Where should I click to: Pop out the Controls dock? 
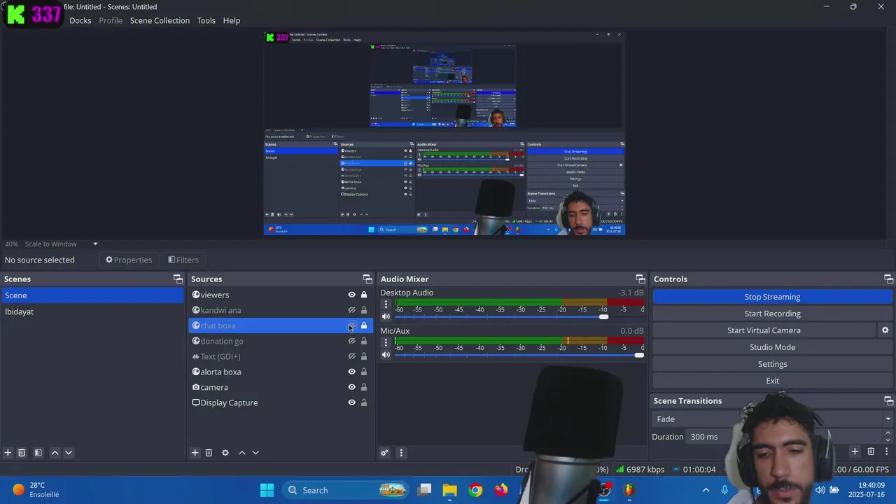(x=888, y=279)
